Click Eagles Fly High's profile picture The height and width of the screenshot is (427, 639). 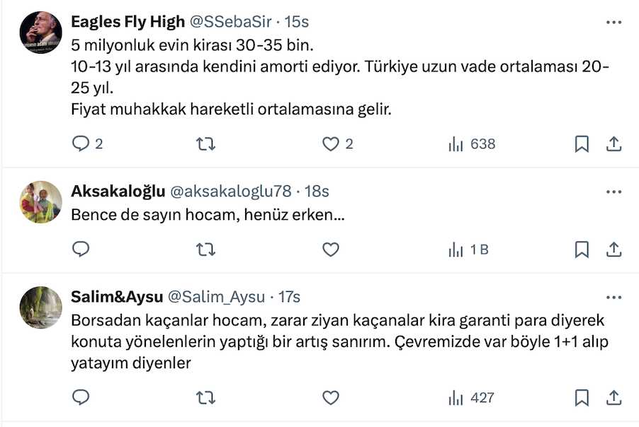(40, 33)
